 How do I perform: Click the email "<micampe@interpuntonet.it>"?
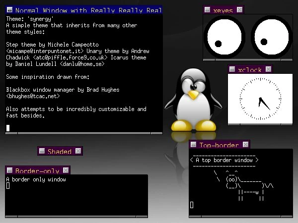pyautogui.click(x=45, y=51)
